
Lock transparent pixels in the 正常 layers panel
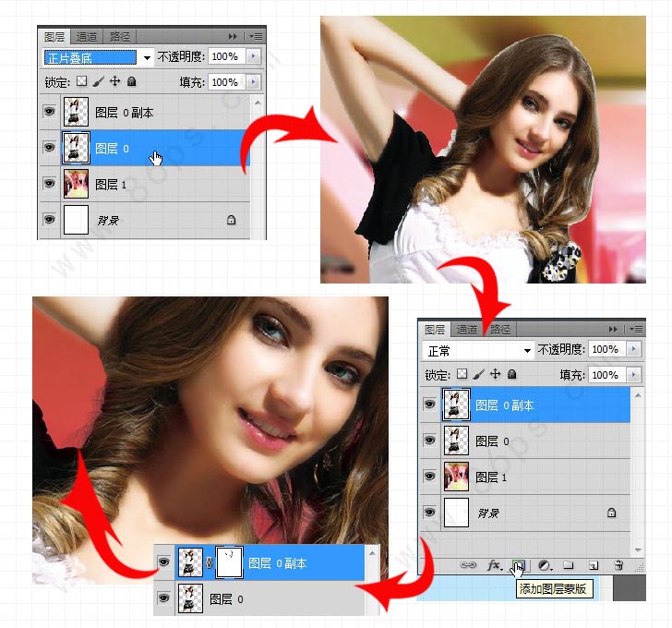tap(462, 374)
